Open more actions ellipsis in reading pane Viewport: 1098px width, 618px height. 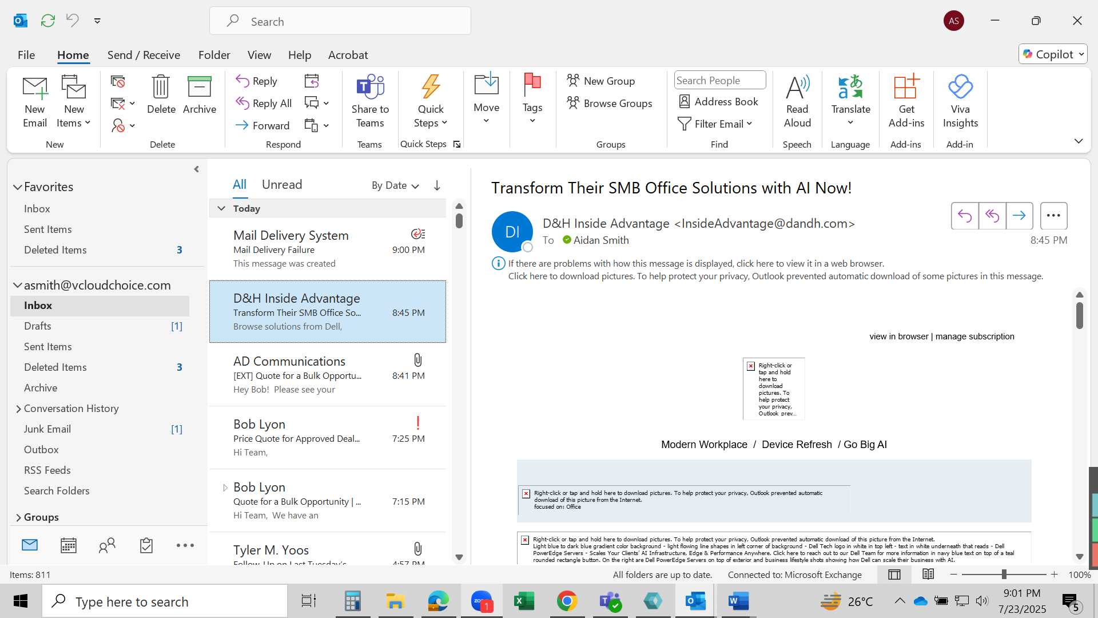pos(1053,216)
